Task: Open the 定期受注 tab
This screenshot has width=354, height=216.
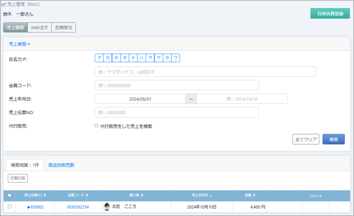Action: pos(64,28)
